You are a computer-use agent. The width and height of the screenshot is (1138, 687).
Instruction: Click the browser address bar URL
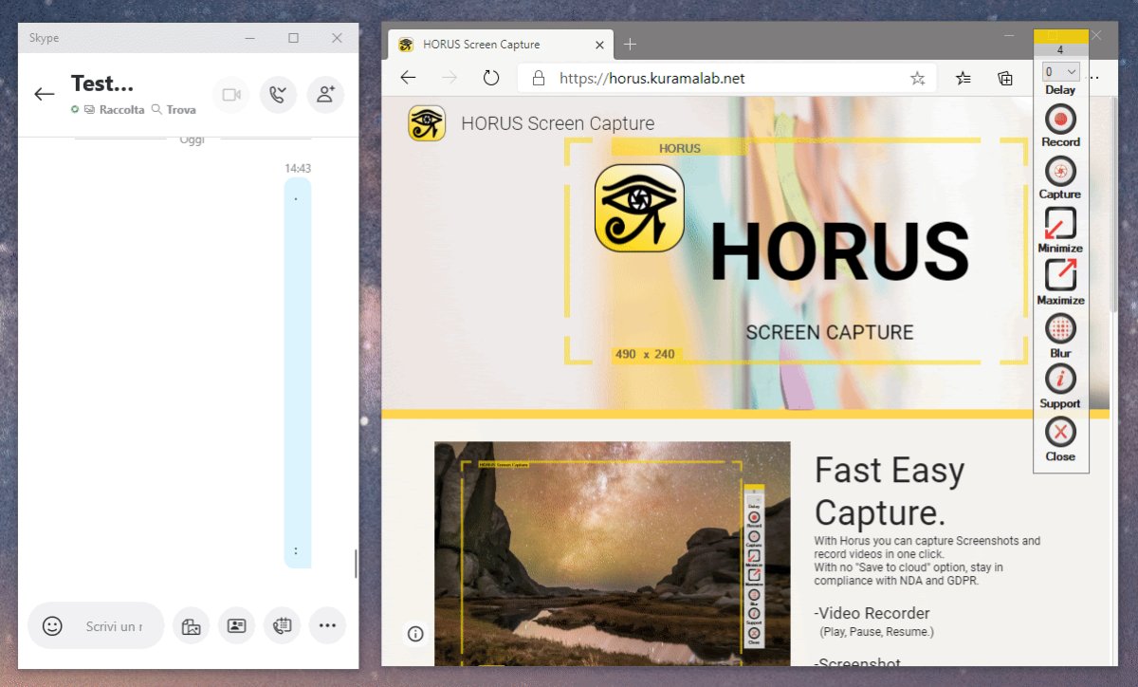click(652, 79)
